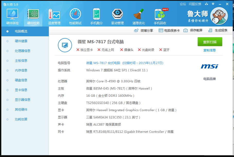Click the 保存截屏 camera icon
Viewport: 234px width, 157px height.
tap(185, 30)
